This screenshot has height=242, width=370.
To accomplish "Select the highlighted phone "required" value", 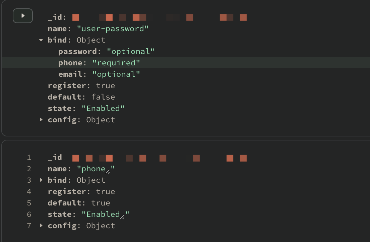I will 116,63.
